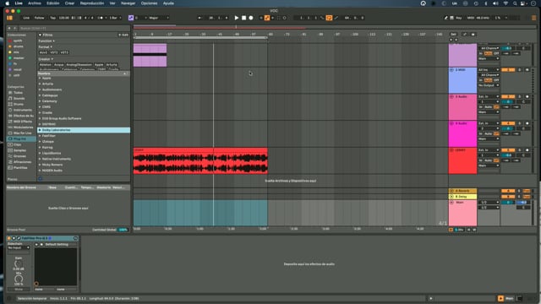
Task: Start playback with the Play button
Action: pyautogui.click(x=237, y=18)
